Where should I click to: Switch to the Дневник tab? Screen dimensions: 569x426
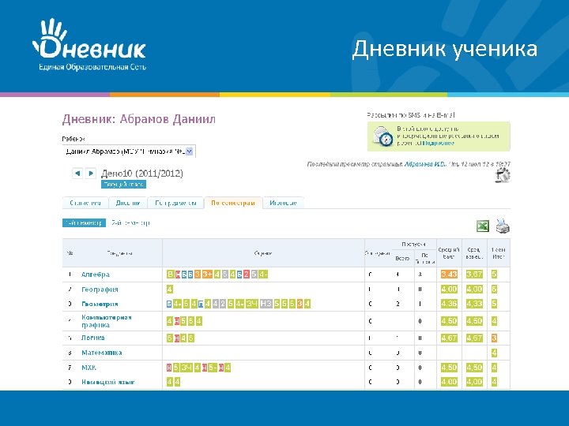(128, 204)
